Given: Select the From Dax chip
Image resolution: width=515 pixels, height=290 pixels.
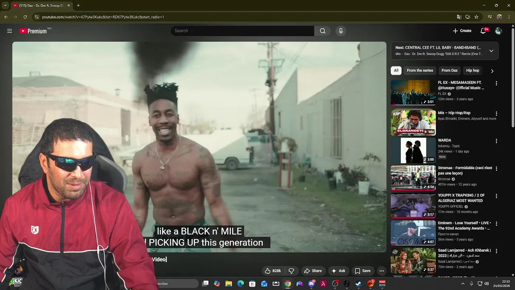Looking at the screenshot, I should [449, 70].
